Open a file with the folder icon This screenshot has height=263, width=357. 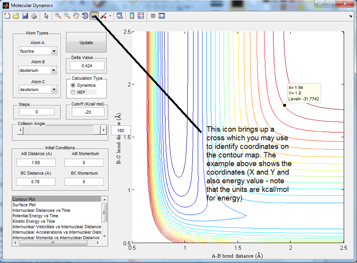[16, 16]
